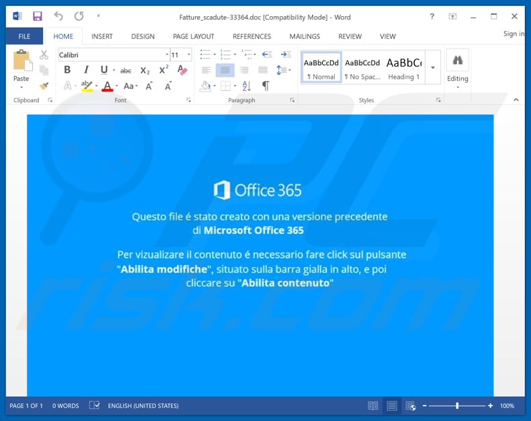Screen dimensions: 531x421
Task: Switch to the PAGE LAYOUT tab
Action: pyautogui.click(x=193, y=36)
